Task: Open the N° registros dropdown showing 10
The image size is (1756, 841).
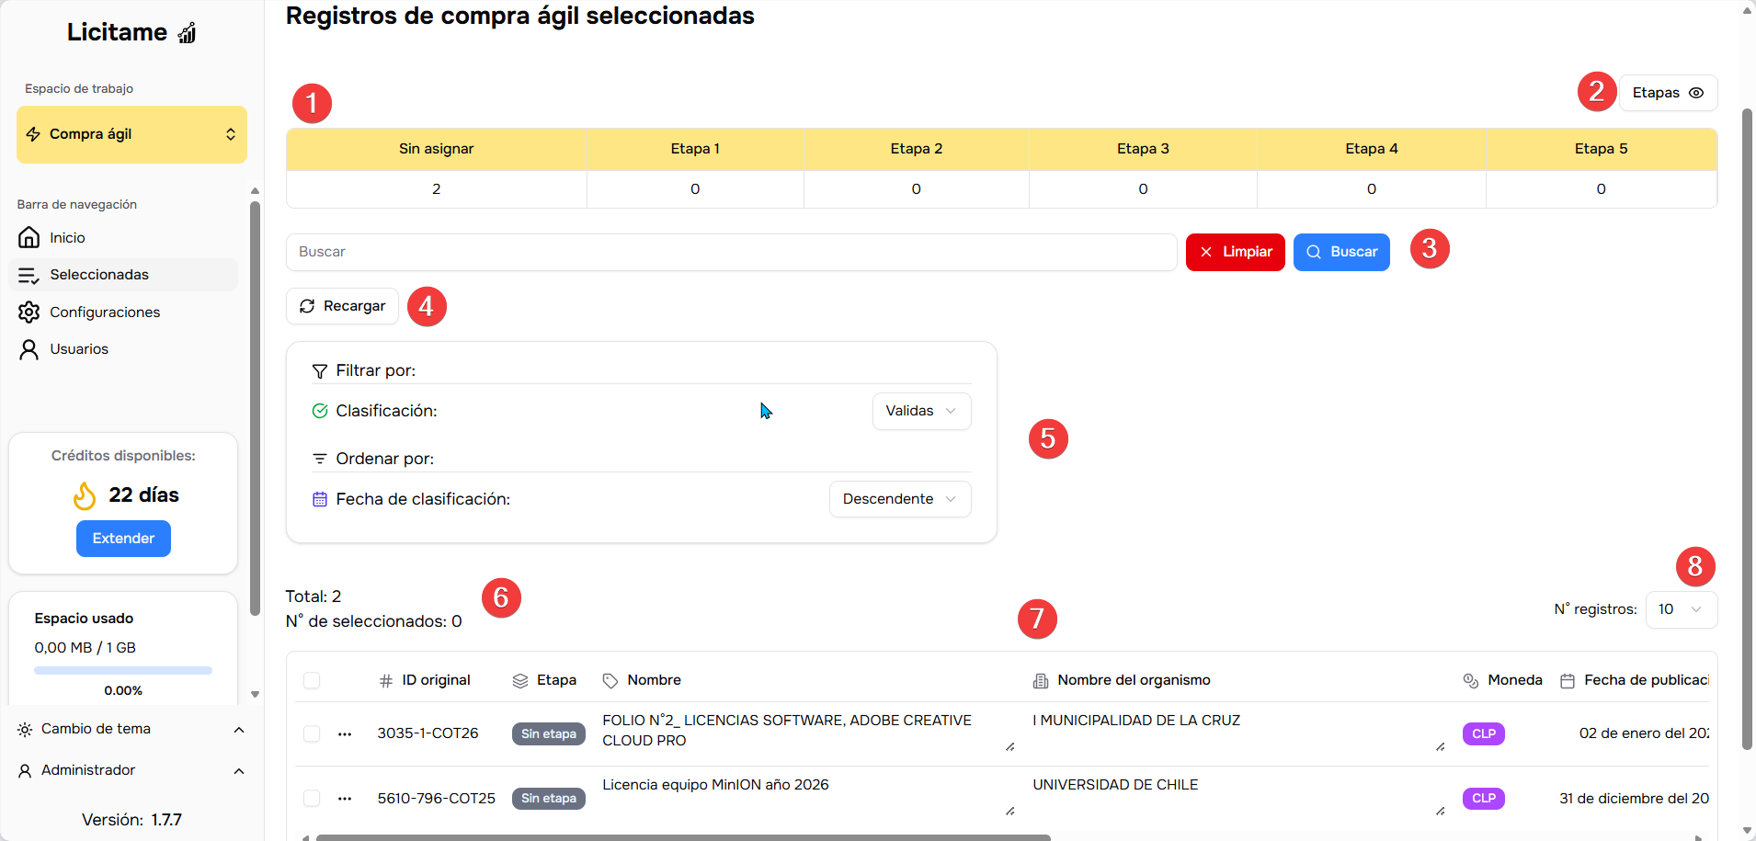Action: pos(1681,609)
